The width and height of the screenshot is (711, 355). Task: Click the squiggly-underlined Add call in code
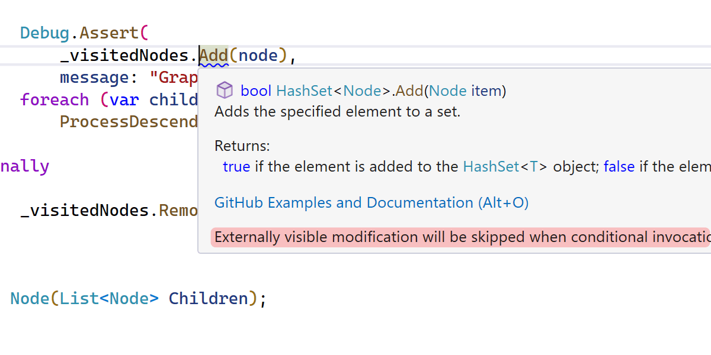click(x=213, y=56)
